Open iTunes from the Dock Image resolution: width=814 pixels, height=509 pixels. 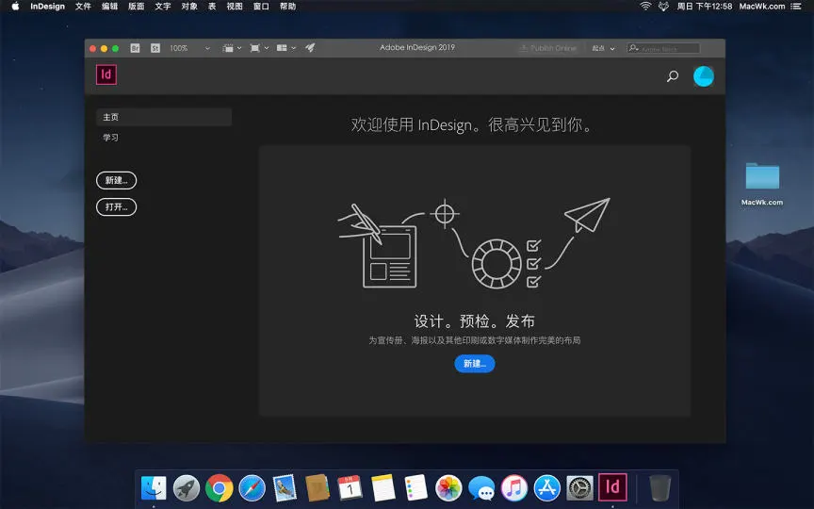coord(514,488)
